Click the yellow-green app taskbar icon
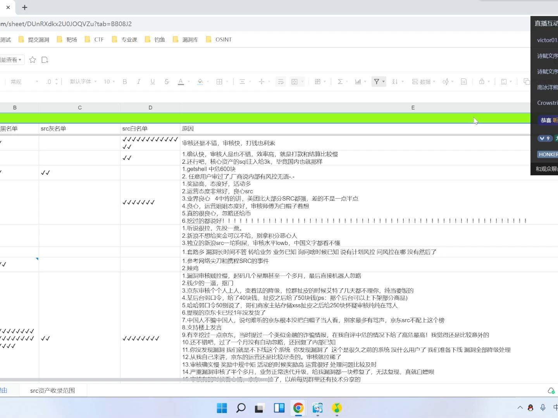Screen dimensions: 558x418 point(337,408)
